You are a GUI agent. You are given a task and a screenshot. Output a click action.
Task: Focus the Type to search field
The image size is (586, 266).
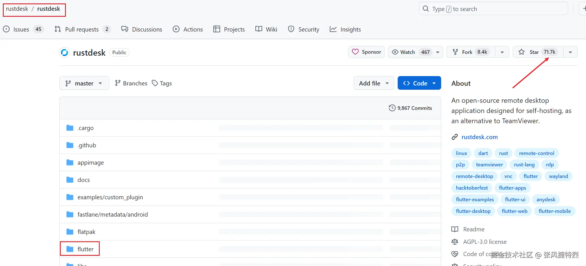pyautogui.click(x=493, y=9)
